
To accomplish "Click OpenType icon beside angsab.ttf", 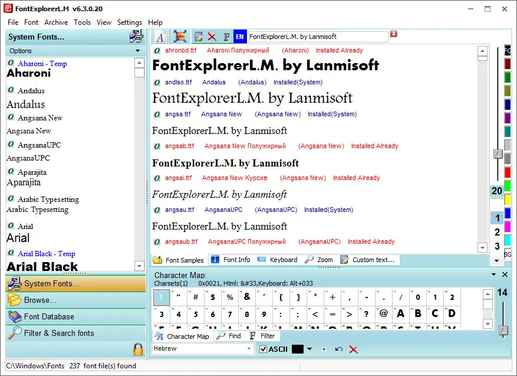I will pyautogui.click(x=157, y=146).
